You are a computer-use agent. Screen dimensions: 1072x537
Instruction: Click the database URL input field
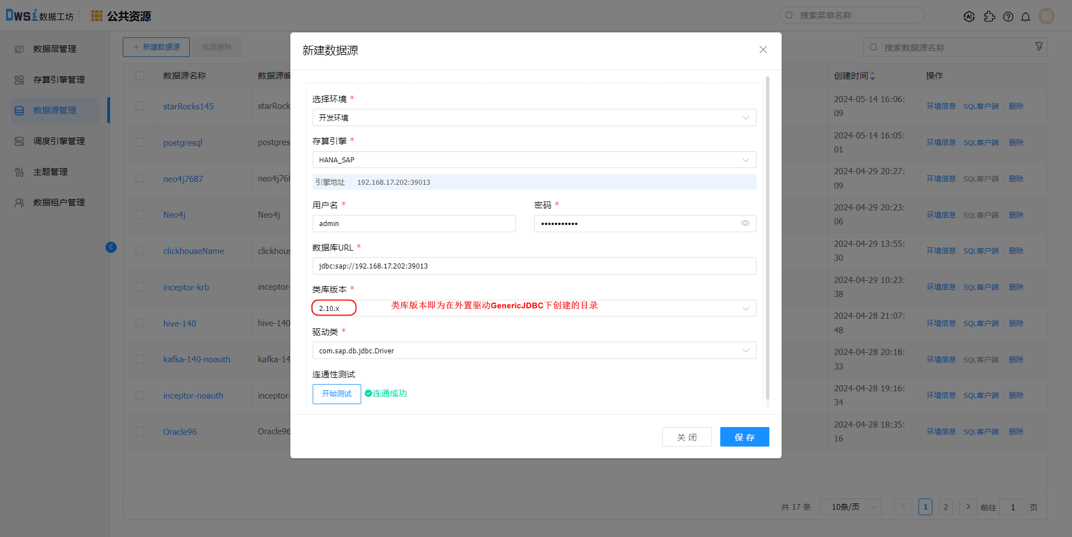[x=534, y=266]
